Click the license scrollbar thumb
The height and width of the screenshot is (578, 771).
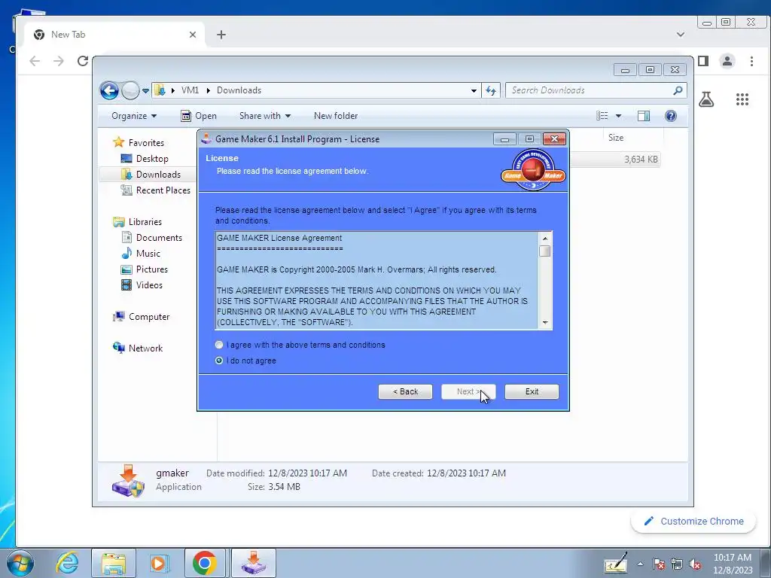tap(545, 251)
